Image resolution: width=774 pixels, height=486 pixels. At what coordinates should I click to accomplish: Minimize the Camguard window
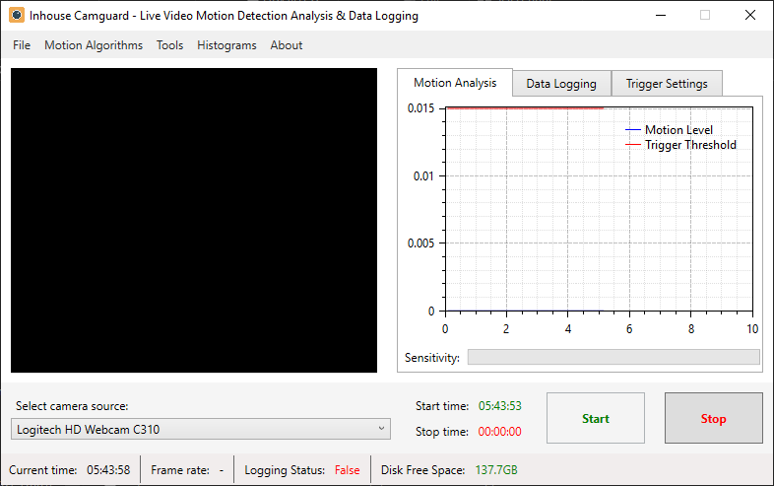pos(661,16)
